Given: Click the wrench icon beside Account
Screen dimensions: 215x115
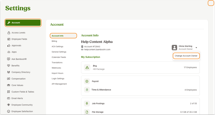Looking at the screenshot, I should pos(9,23).
